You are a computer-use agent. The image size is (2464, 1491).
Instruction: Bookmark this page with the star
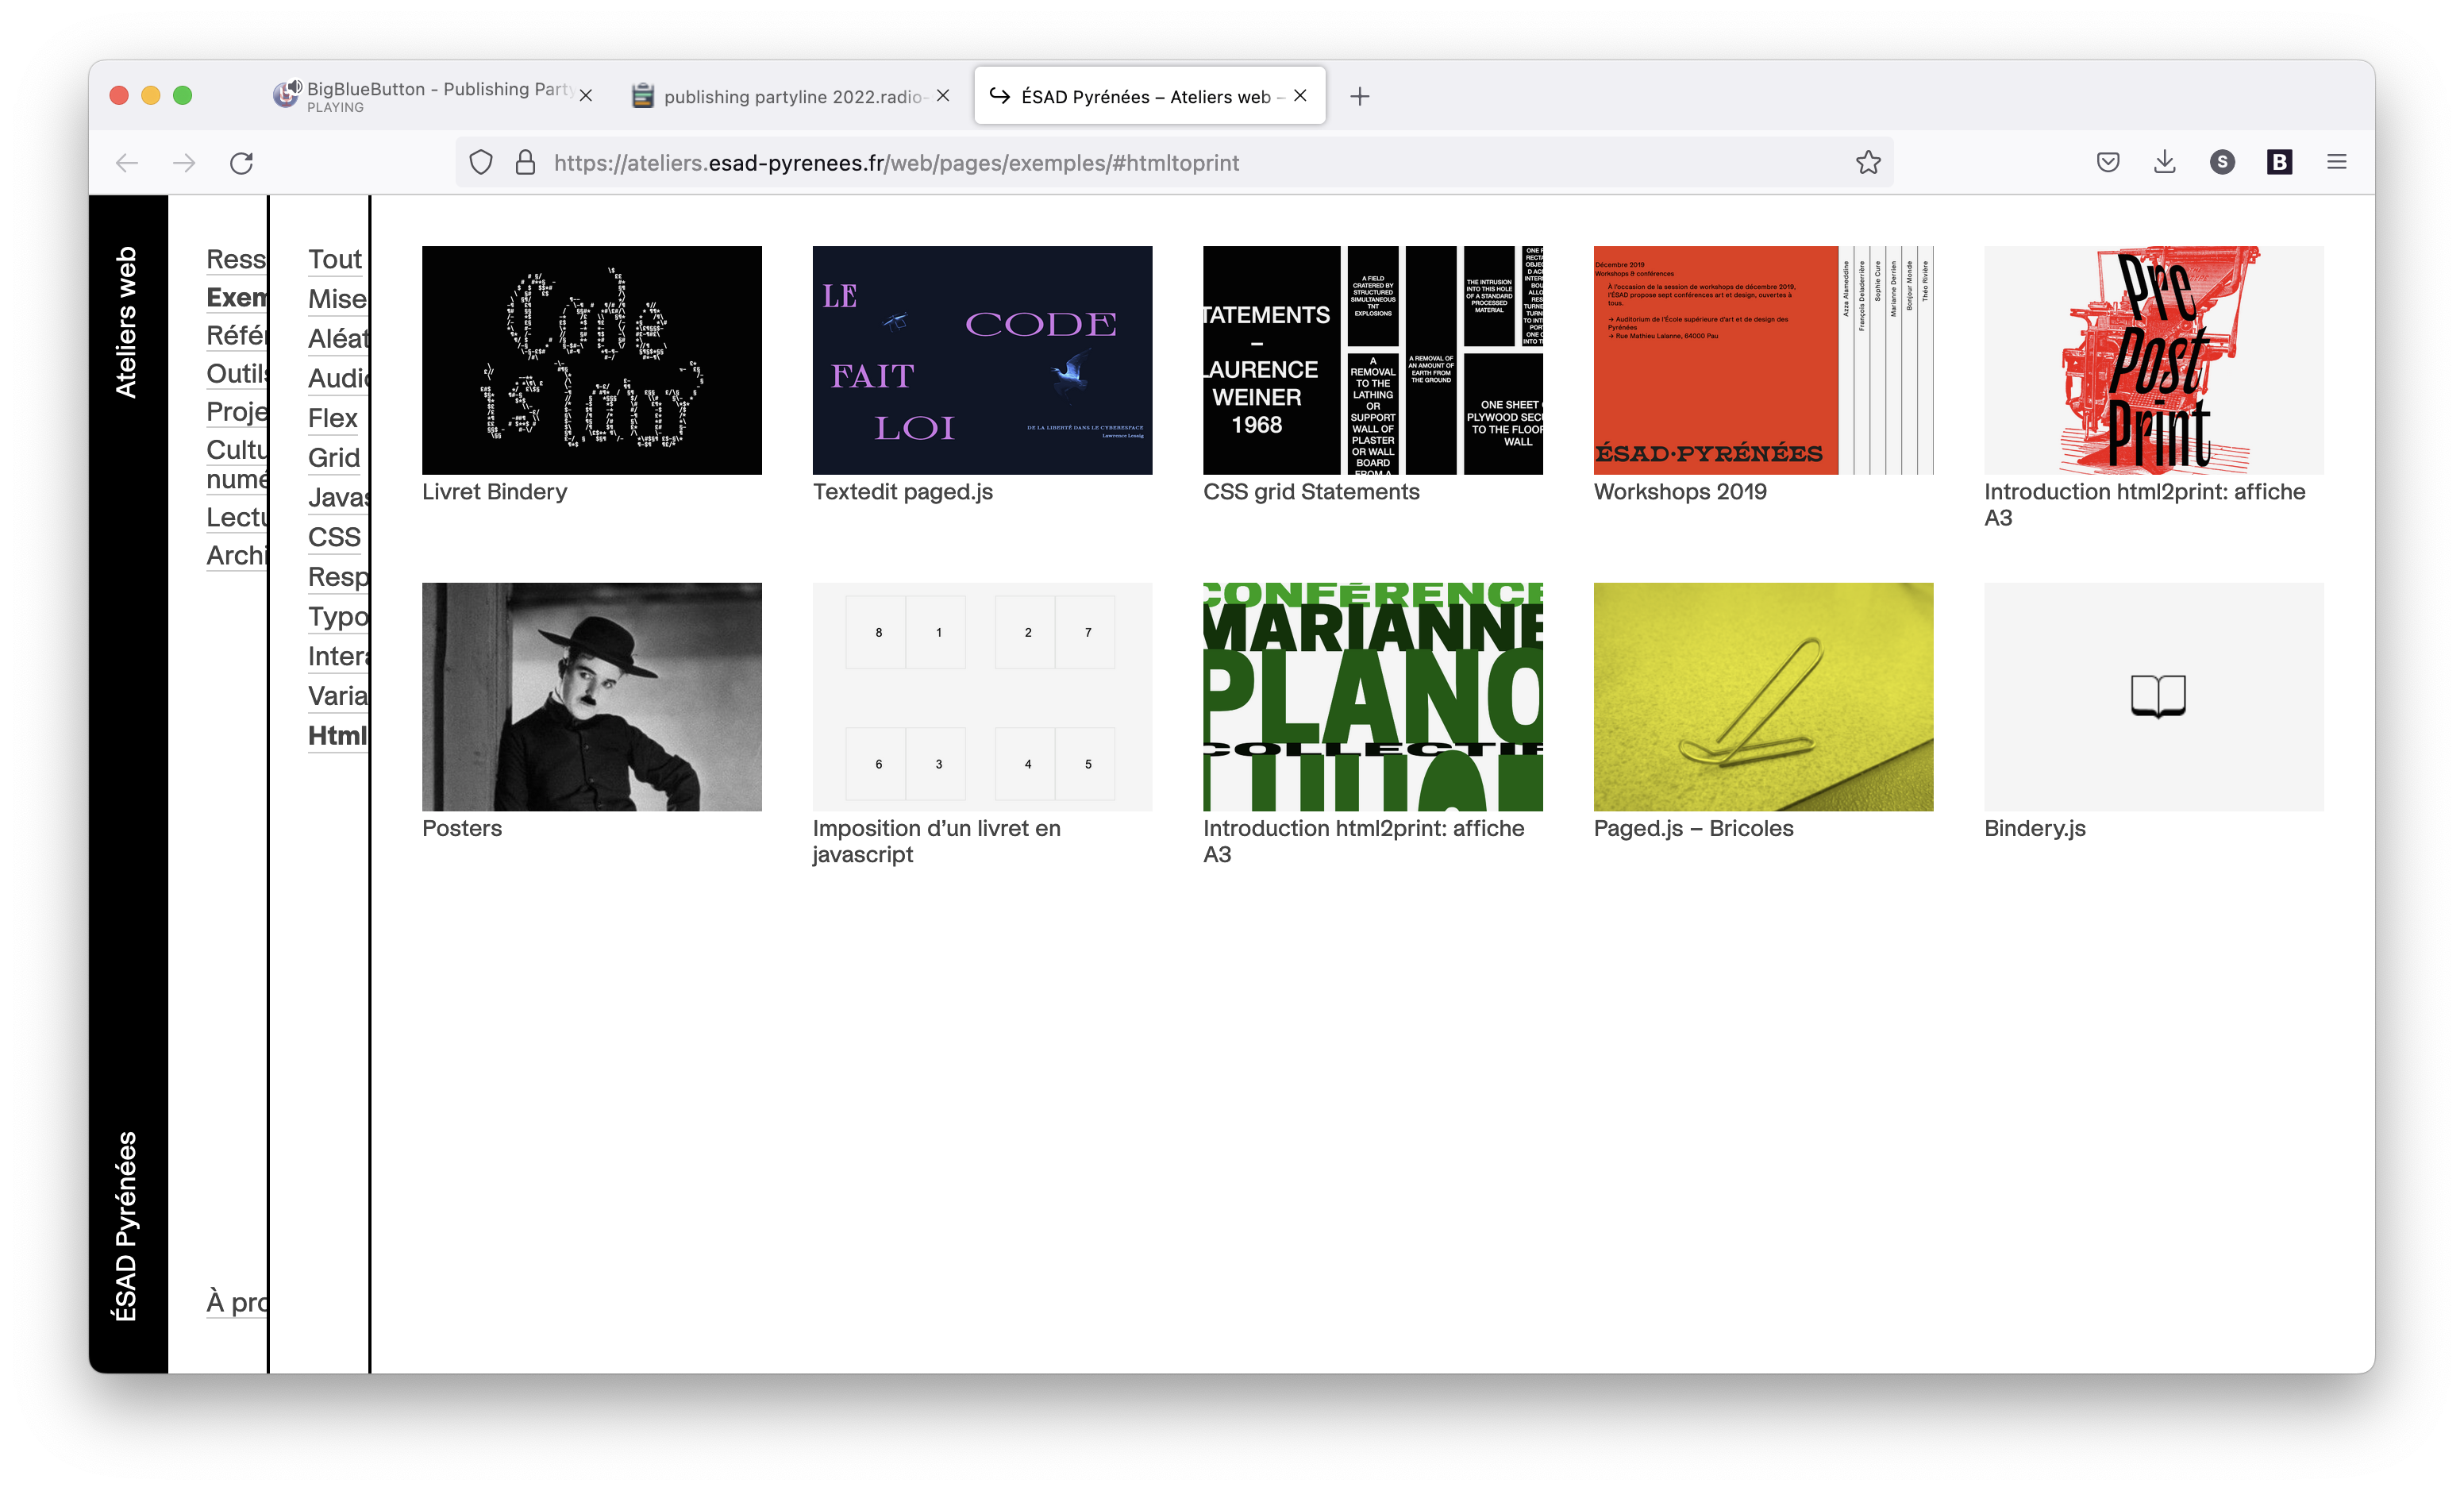1868,163
